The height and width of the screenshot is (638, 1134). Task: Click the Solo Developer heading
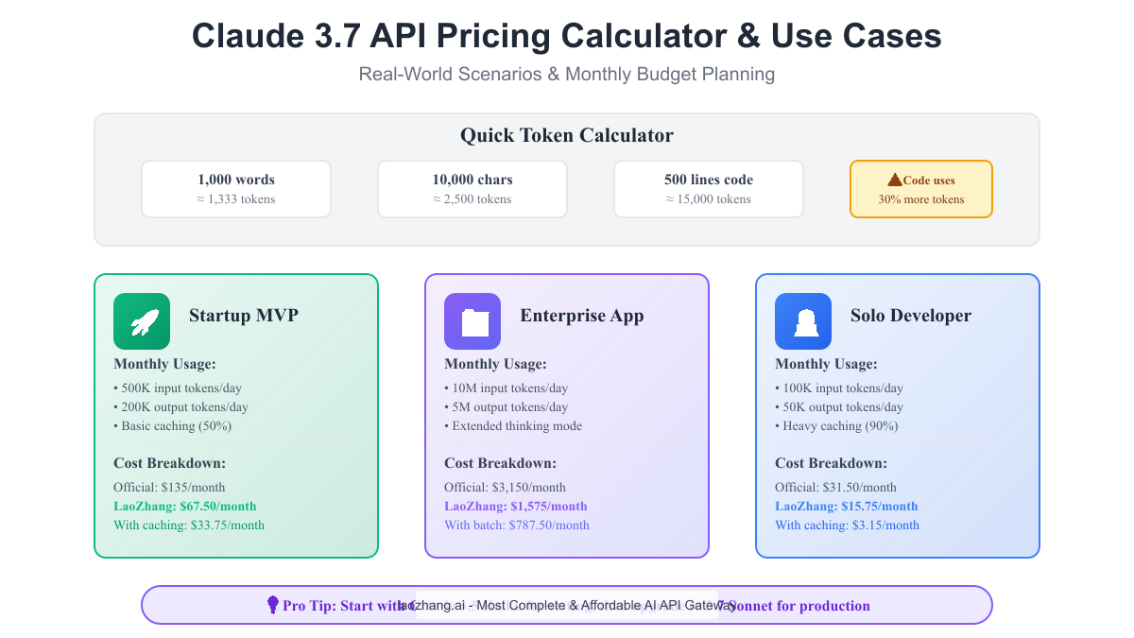click(x=910, y=316)
